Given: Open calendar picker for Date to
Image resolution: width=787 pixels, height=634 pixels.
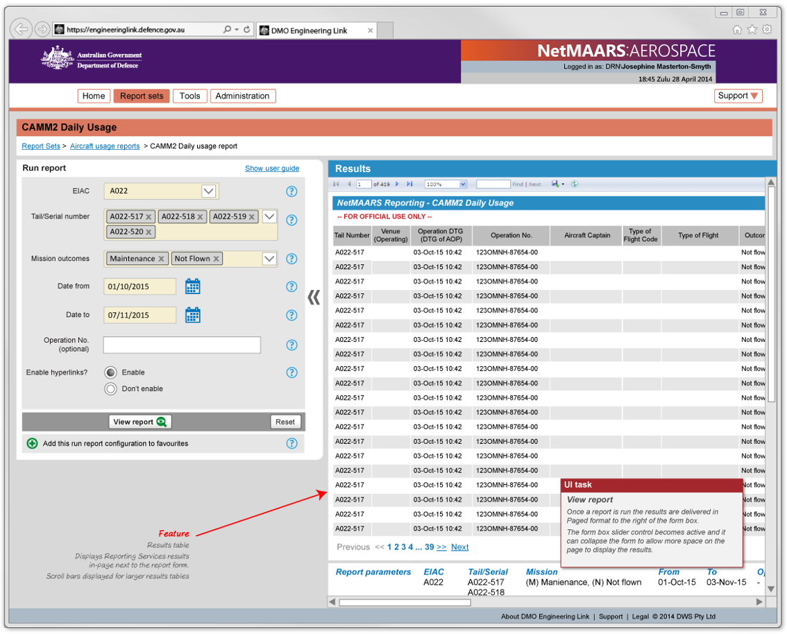Looking at the screenshot, I should (193, 315).
